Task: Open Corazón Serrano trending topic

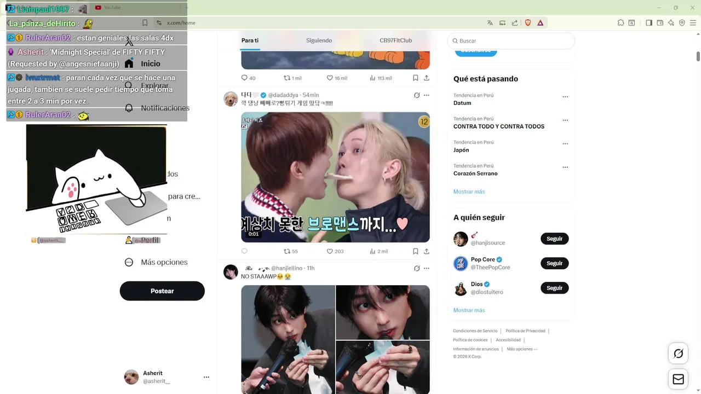Action: [x=475, y=173]
